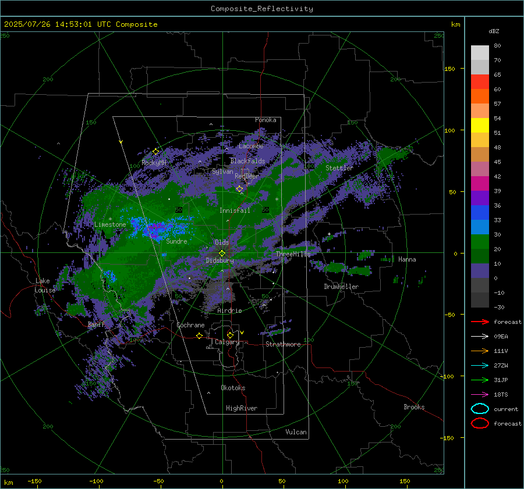Click the Composite_Reflectivity title

click(x=262, y=9)
